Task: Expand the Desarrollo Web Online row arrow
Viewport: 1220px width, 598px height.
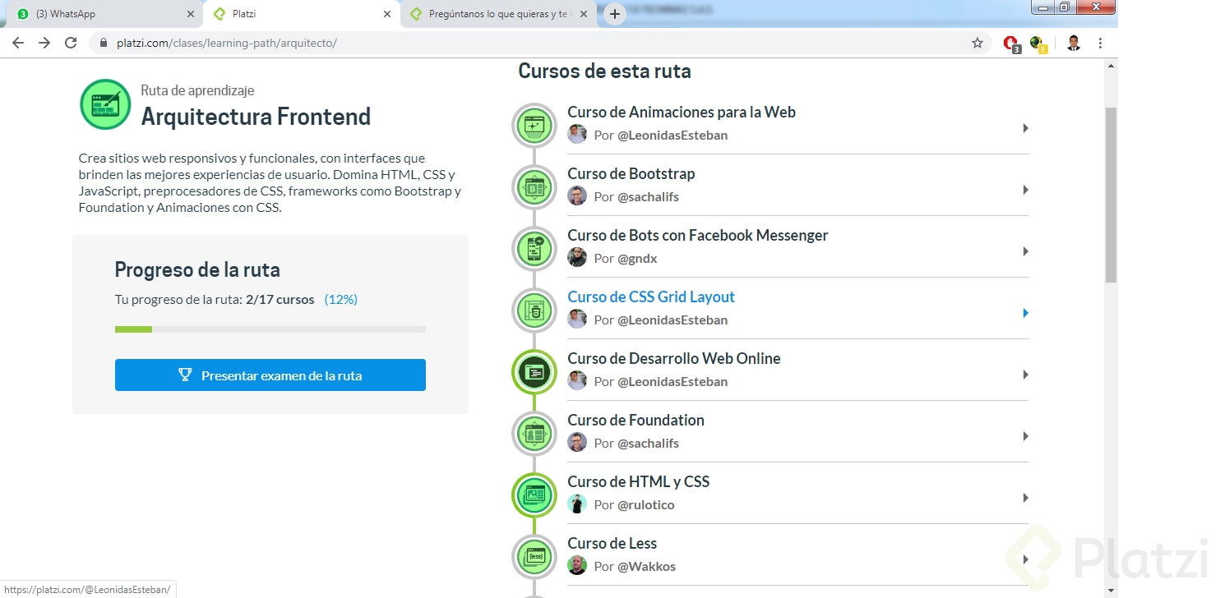Action: (1025, 375)
